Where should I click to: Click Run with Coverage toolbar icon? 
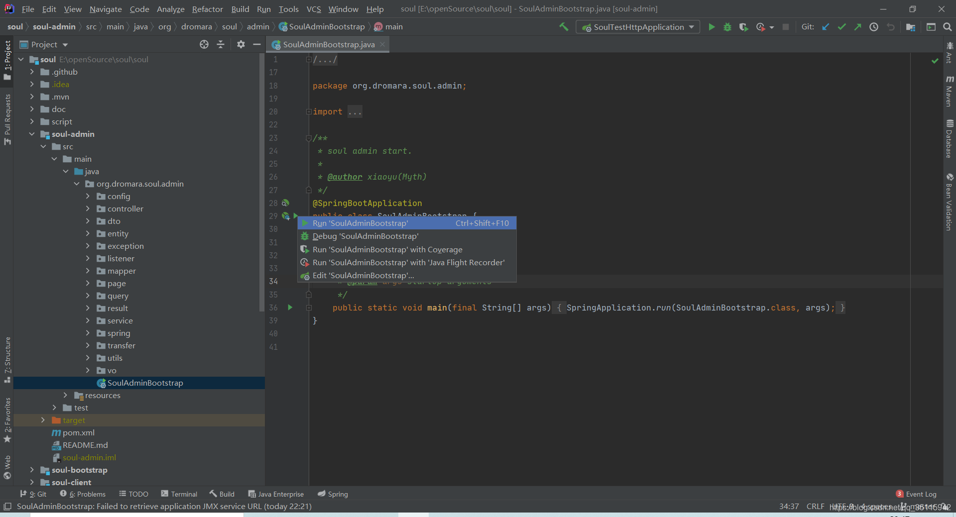click(x=744, y=27)
